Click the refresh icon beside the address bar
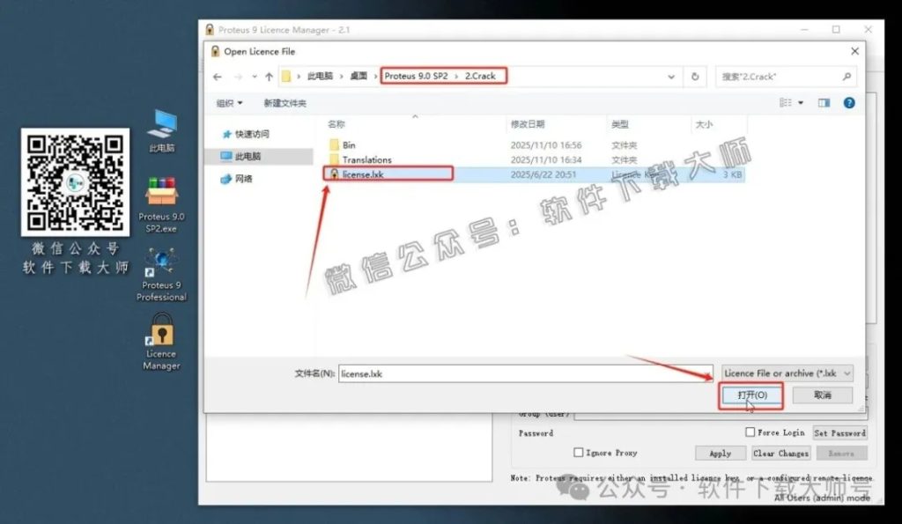 (696, 77)
